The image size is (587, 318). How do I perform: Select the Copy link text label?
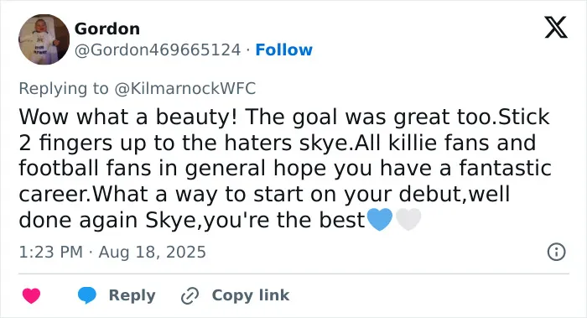point(251,295)
